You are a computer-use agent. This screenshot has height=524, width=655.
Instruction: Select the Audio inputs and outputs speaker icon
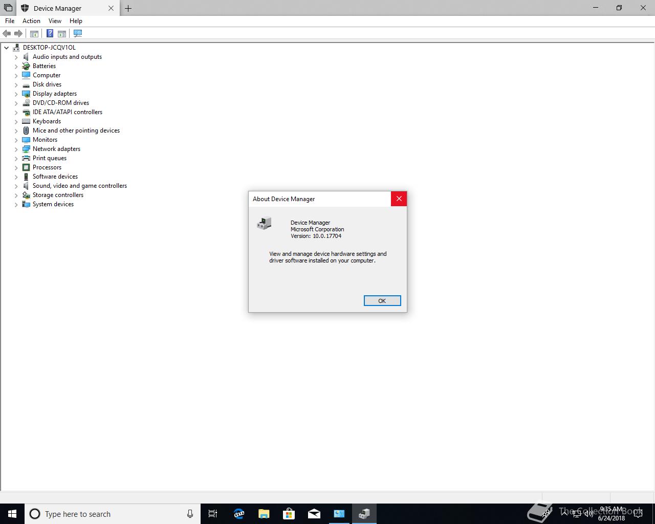click(26, 57)
